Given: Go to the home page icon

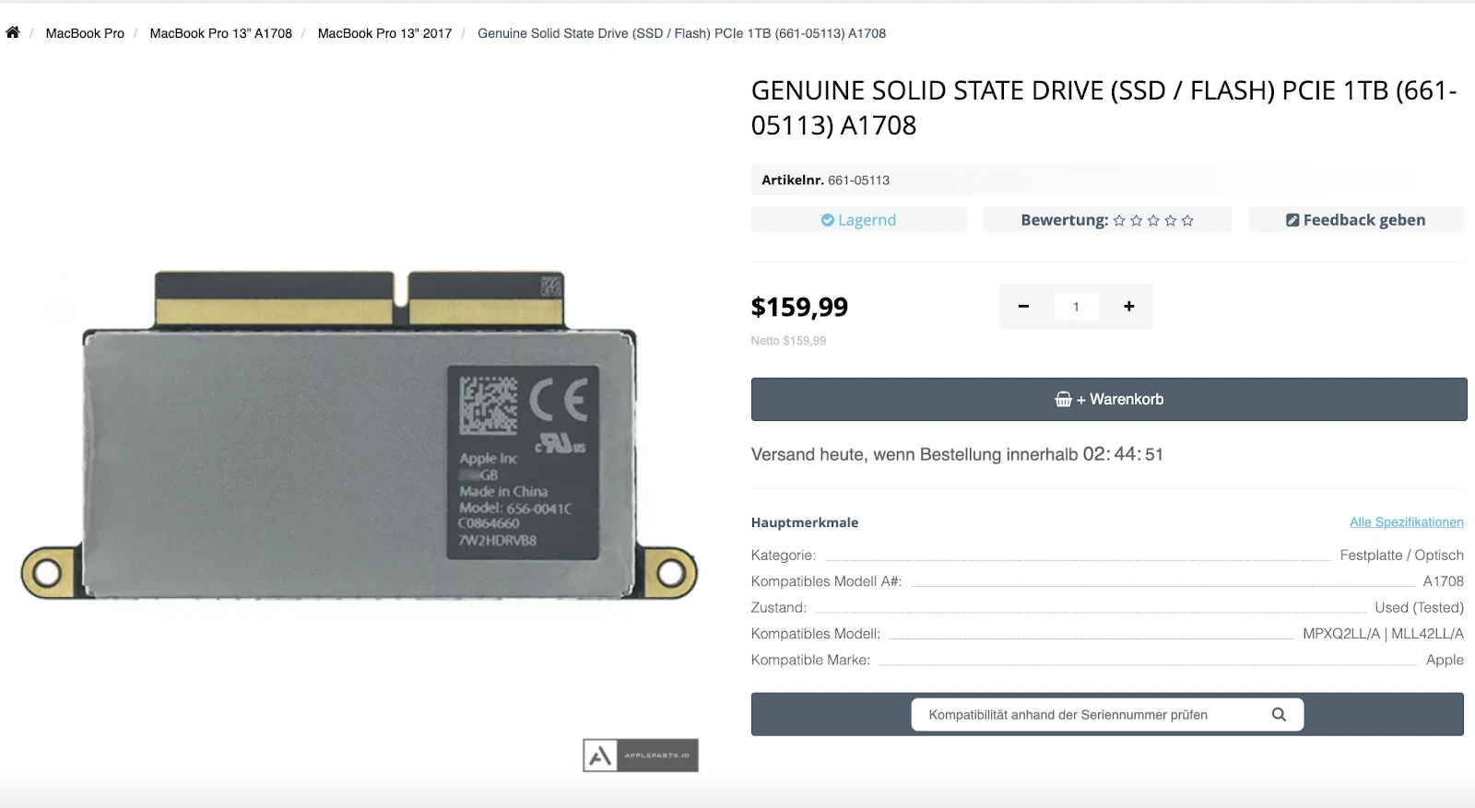Looking at the screenshot, I should tap(13, 33).
